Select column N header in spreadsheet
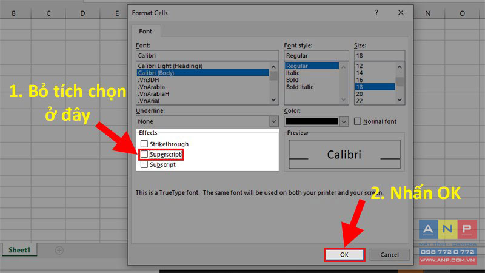The height and width of the screenshot is (273, 485). [x=428, y=13]
